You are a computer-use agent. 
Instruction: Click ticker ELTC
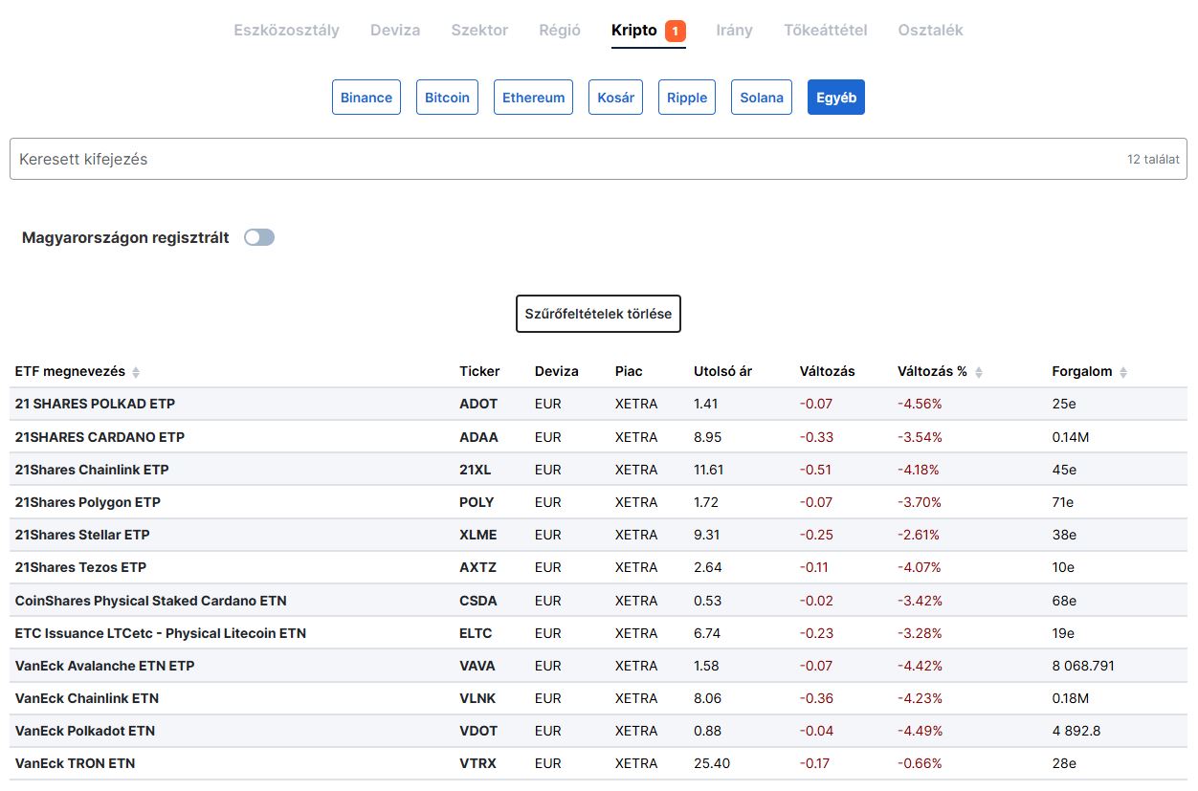point(476,633)
